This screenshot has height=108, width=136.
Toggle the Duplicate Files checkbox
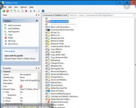[46, 38]
